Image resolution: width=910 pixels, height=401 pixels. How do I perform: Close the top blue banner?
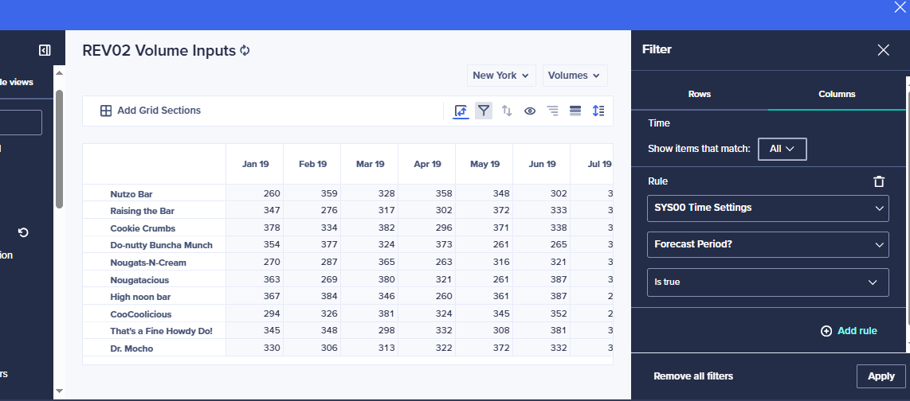pyautogui.click(x=900, y=6)
